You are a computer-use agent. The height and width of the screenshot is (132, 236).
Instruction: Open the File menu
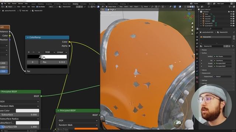click(x=5, y=4)
